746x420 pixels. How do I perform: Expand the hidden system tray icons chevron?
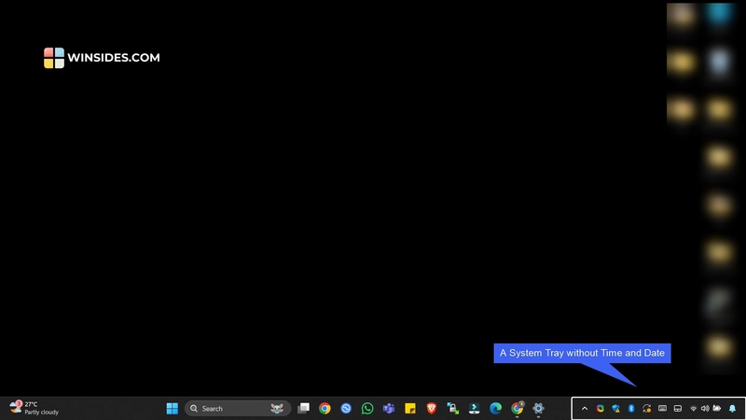(585, 408)
